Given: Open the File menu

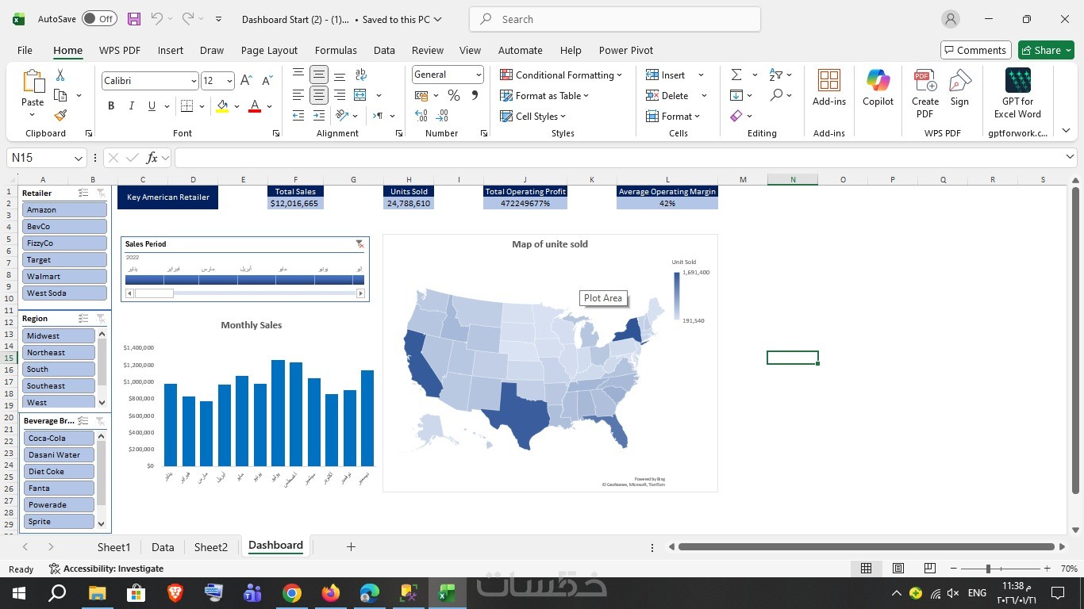Looking at the screenshot, I should 25,50.
